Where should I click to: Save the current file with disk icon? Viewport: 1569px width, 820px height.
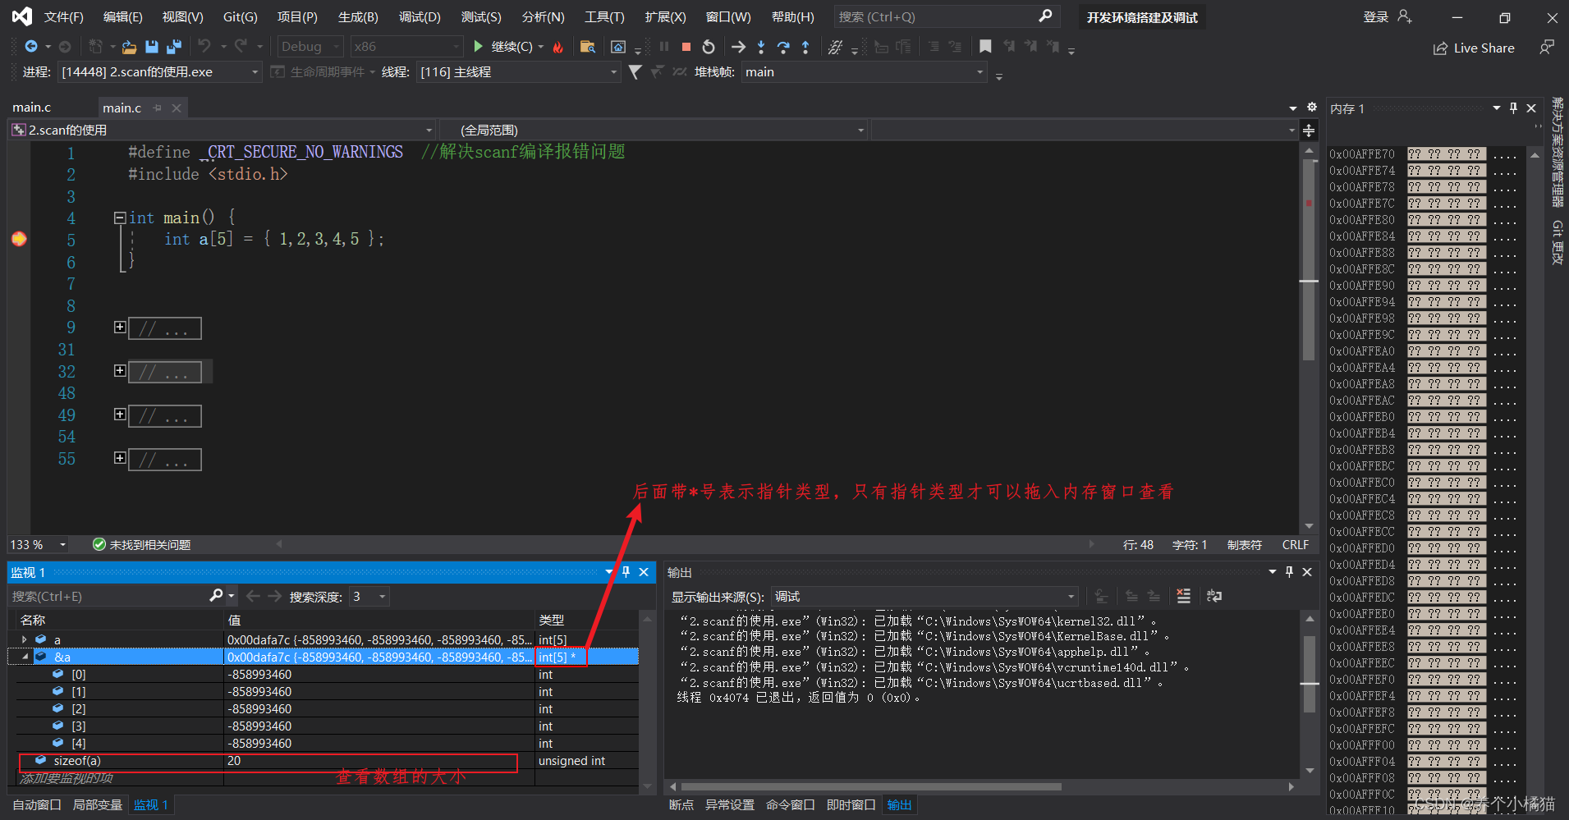click(x=151, y=47)
